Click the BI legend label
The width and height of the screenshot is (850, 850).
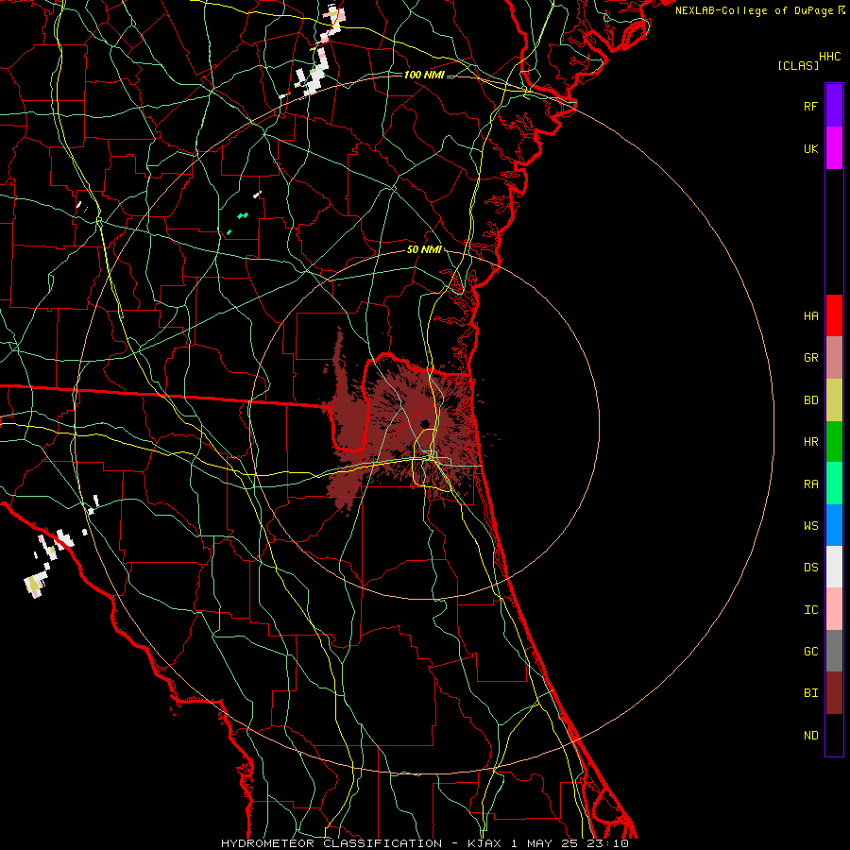811,693
